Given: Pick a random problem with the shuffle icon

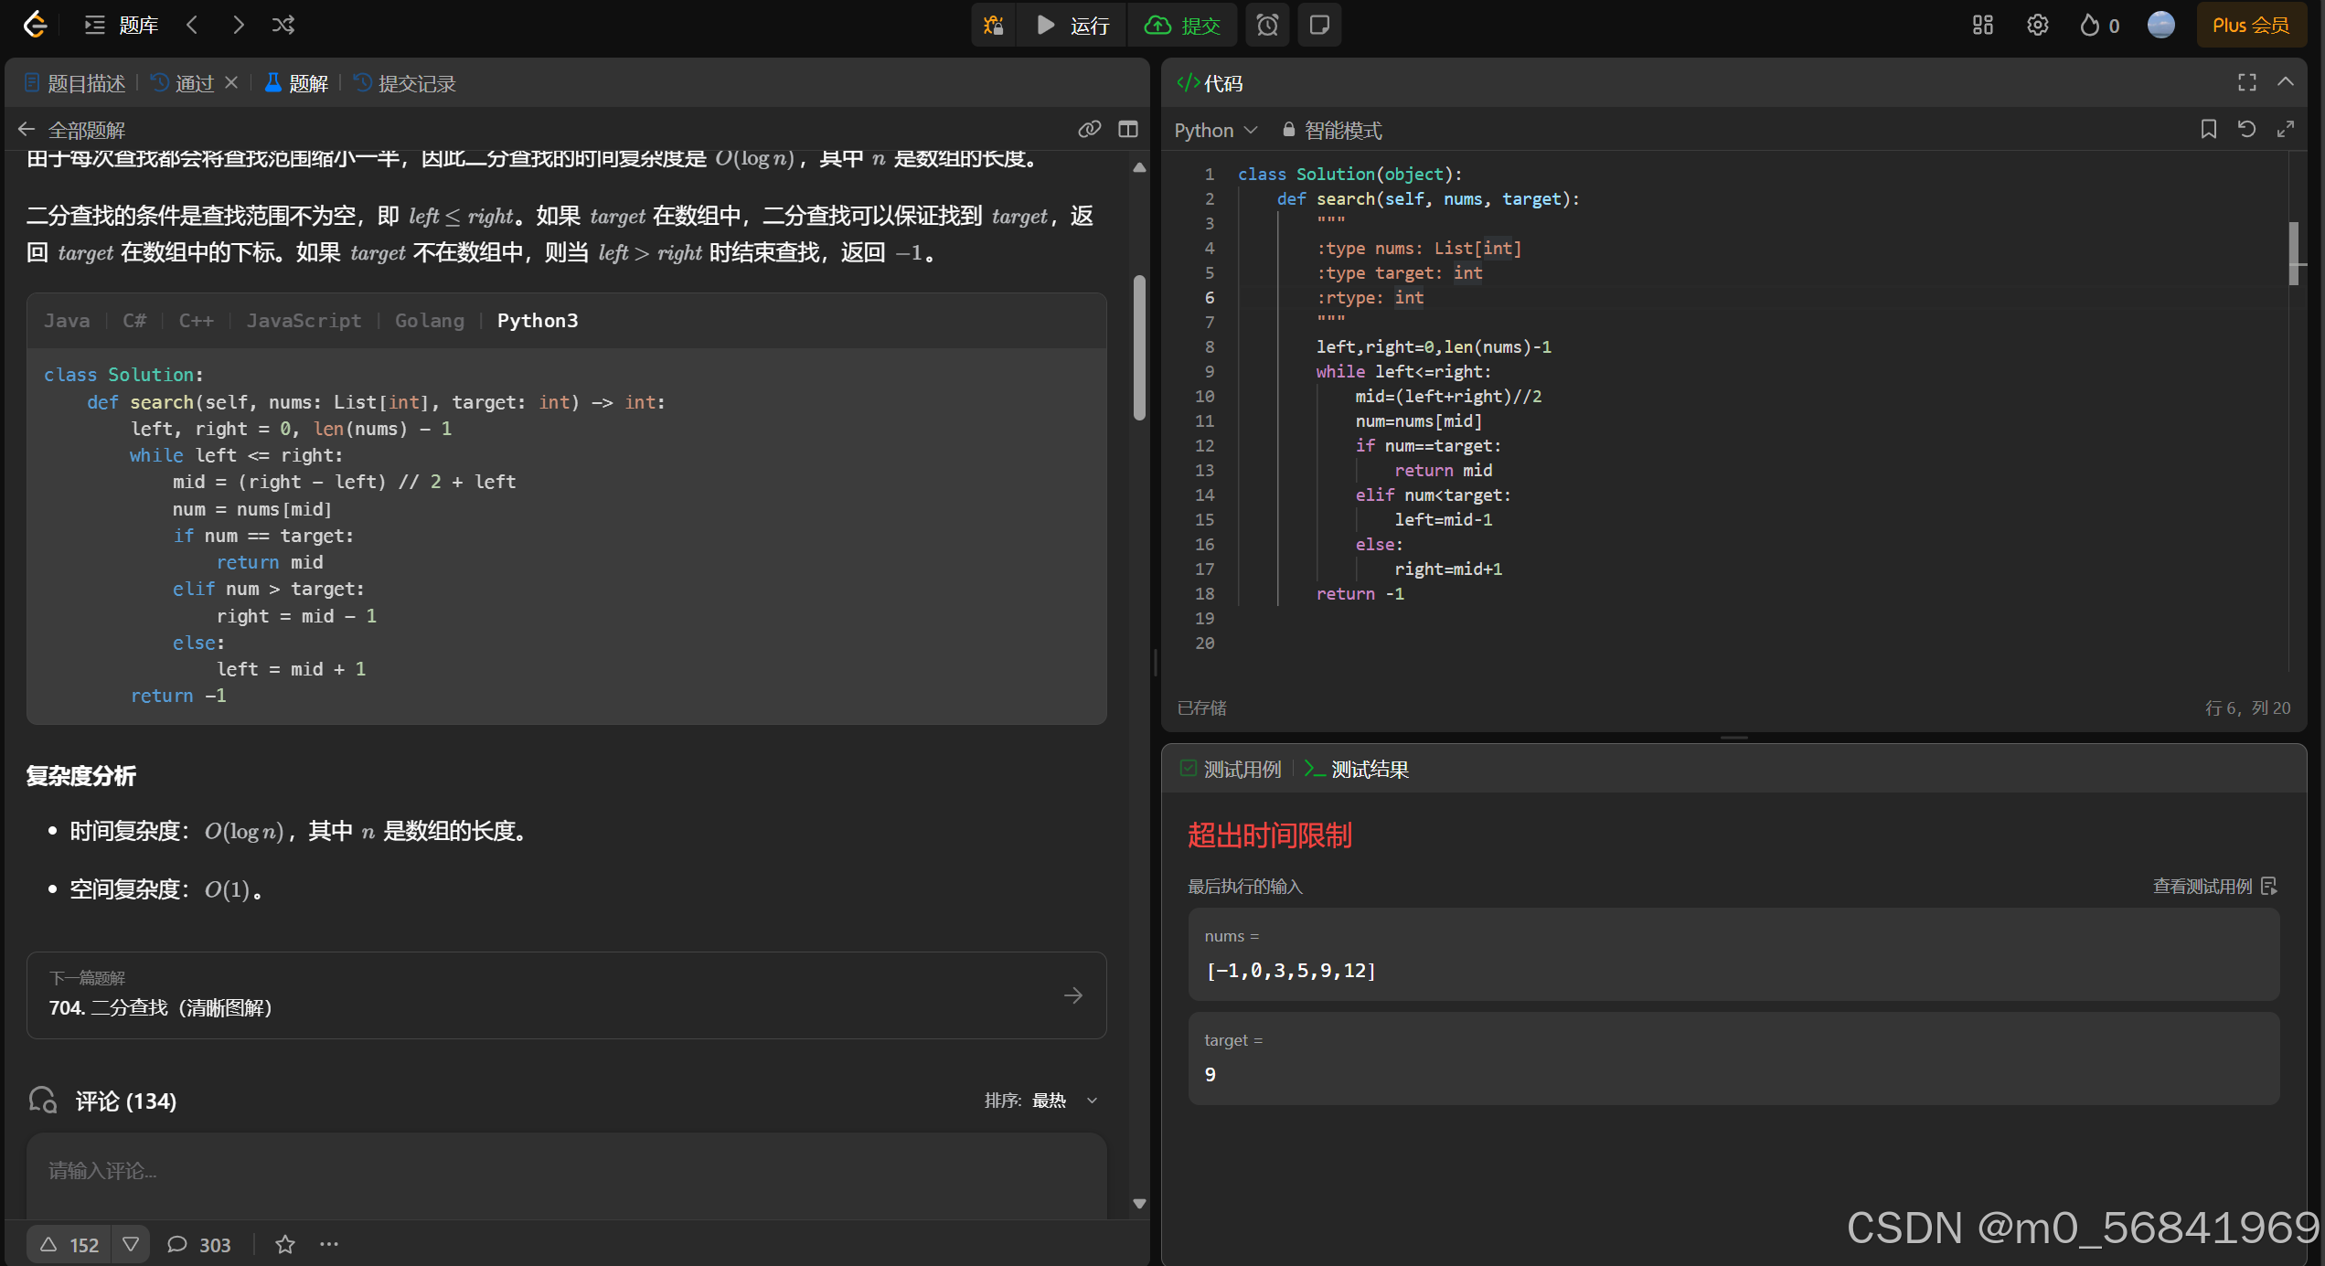Looking at the screenshot, I should [283, 25].
